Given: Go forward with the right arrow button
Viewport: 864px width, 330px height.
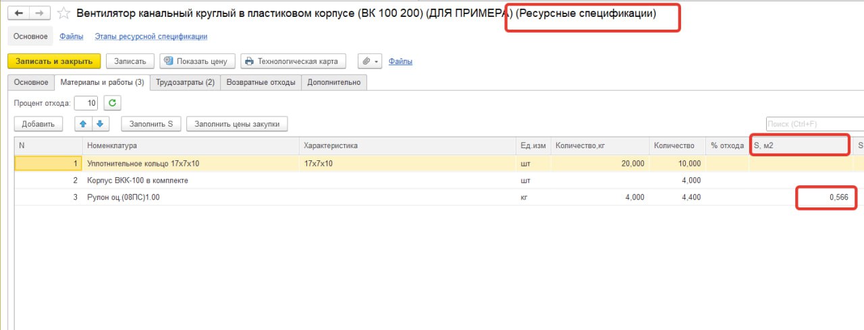Looking at the screenshot, I should coord(39,13).
